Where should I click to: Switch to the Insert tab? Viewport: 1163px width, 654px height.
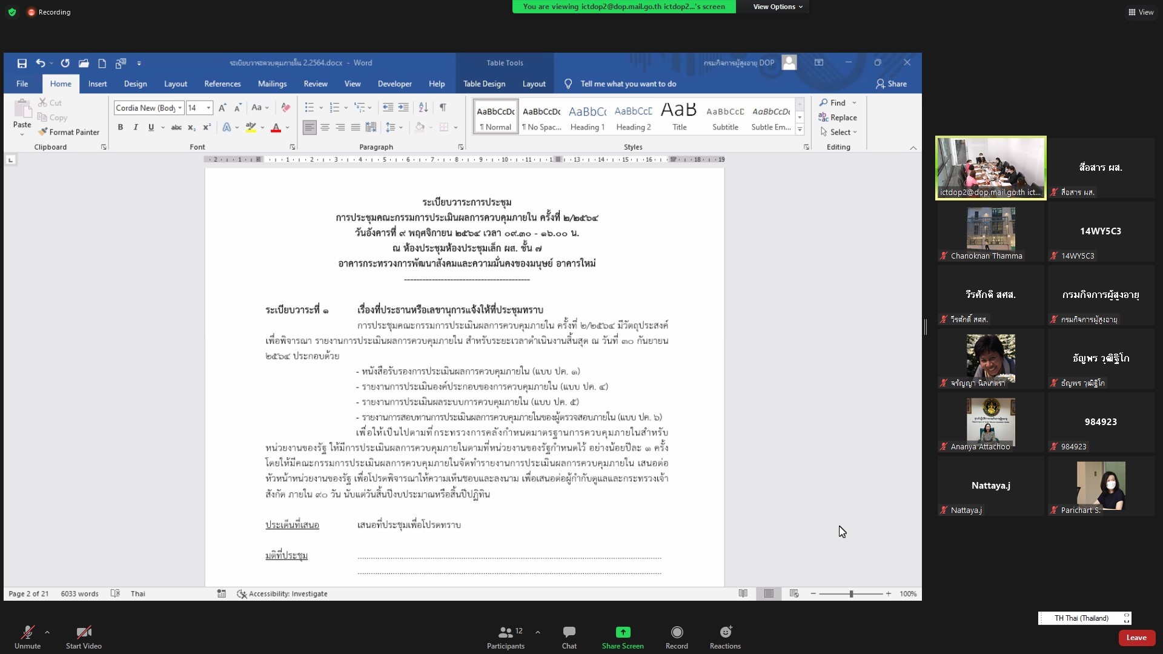(x=98, y=84)
